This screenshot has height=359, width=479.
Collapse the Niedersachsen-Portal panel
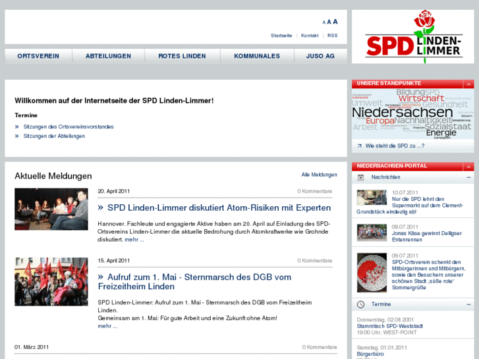coord(468,167)
